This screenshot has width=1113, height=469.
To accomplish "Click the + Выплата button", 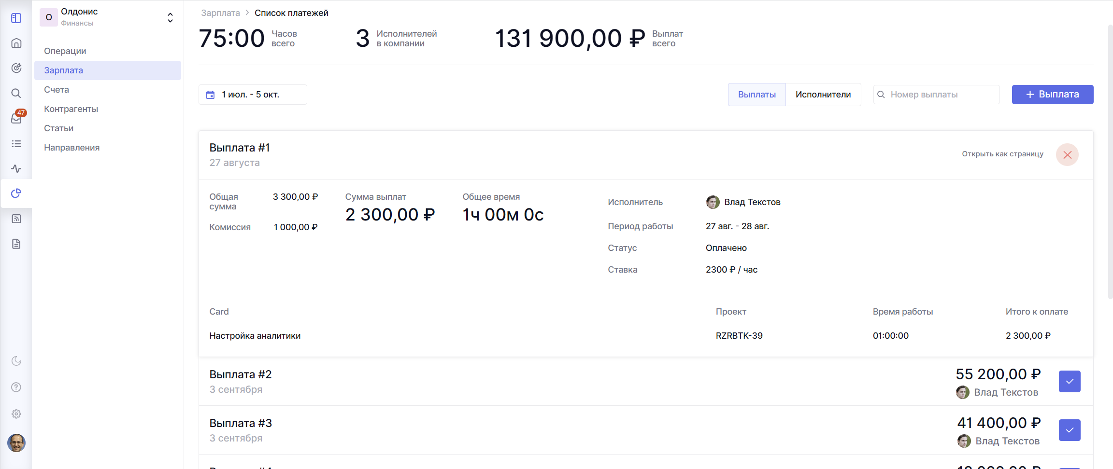I will click(x=1052, y=95).
